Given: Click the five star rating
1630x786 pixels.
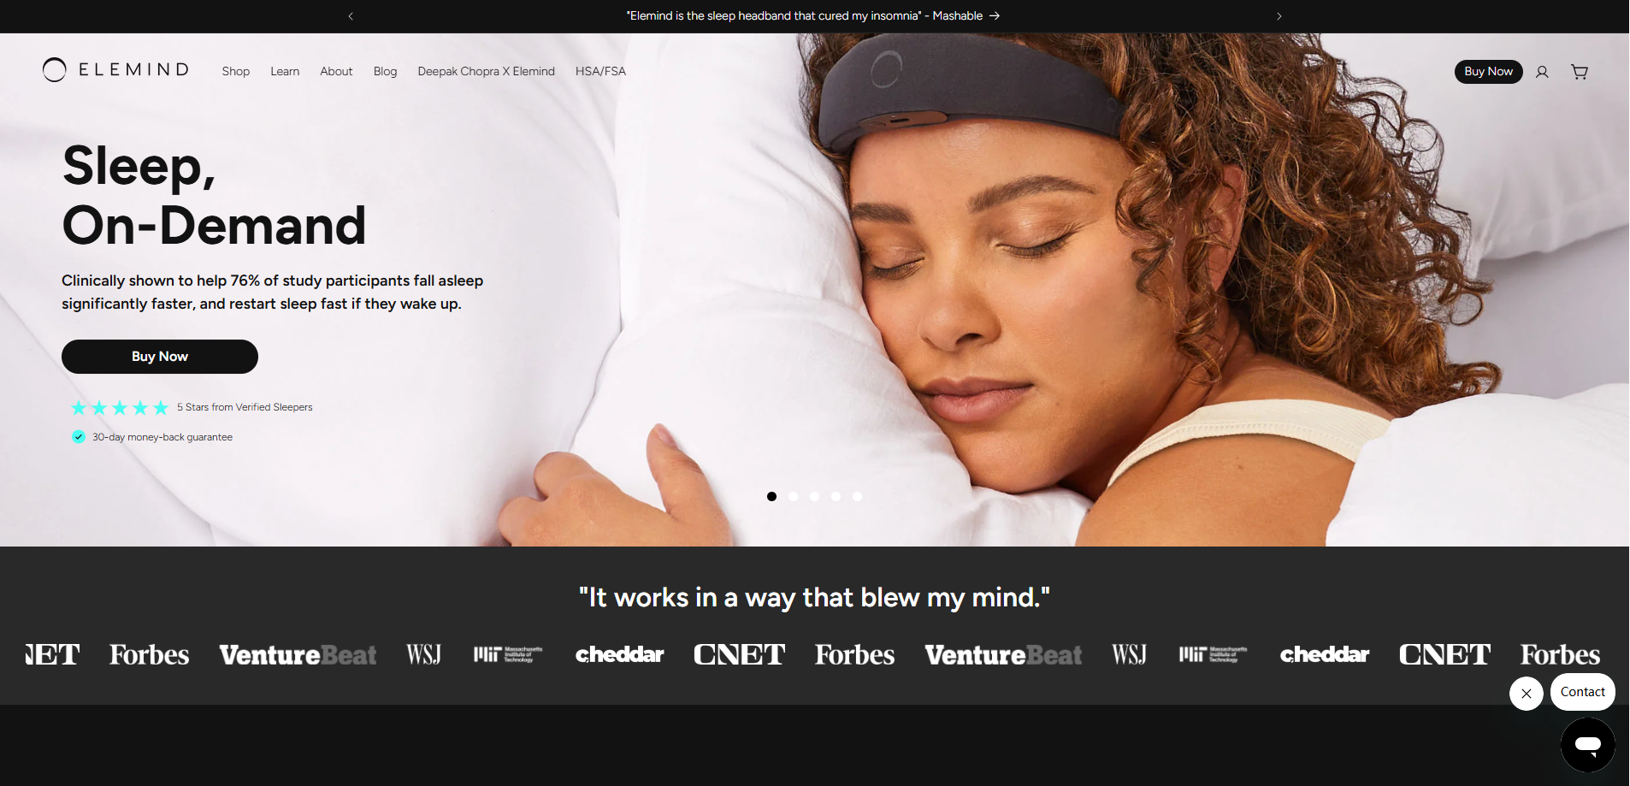Looking at the screenshot, I should point(120,408).
